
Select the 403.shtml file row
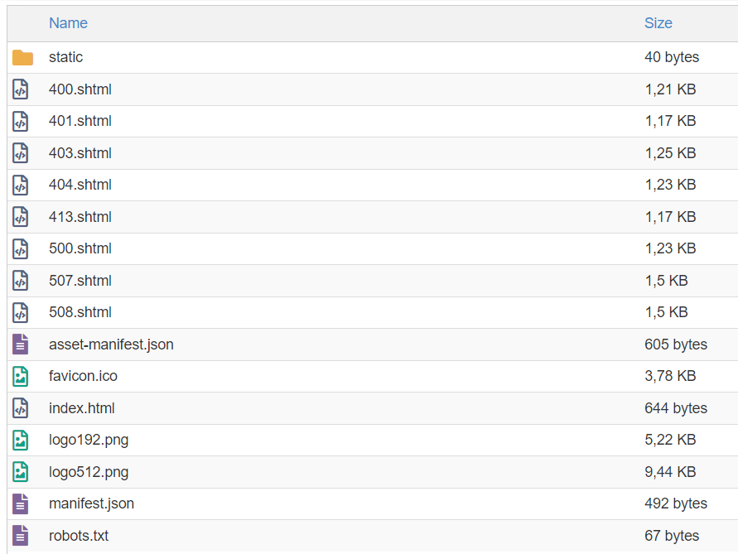[372, 153]
